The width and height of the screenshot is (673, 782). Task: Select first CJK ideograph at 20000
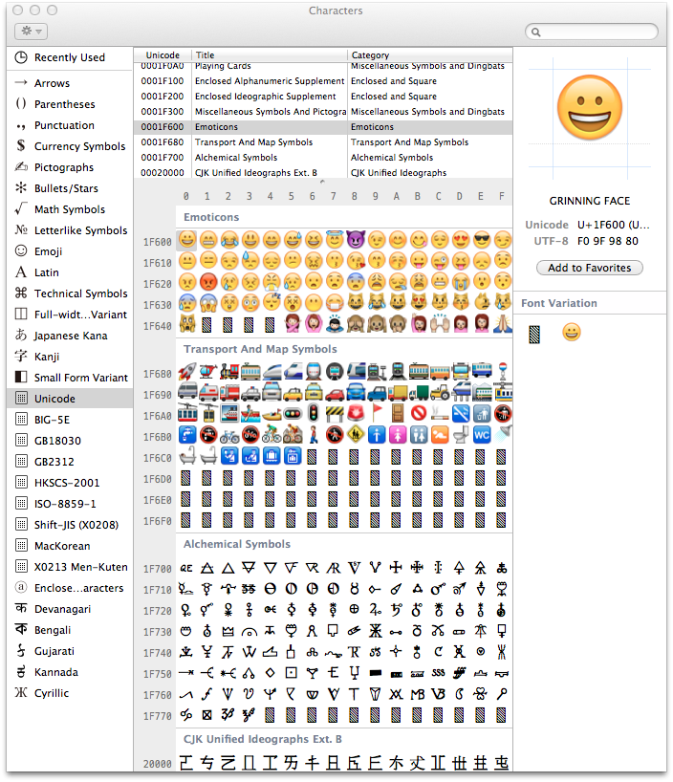click(186, 762)
